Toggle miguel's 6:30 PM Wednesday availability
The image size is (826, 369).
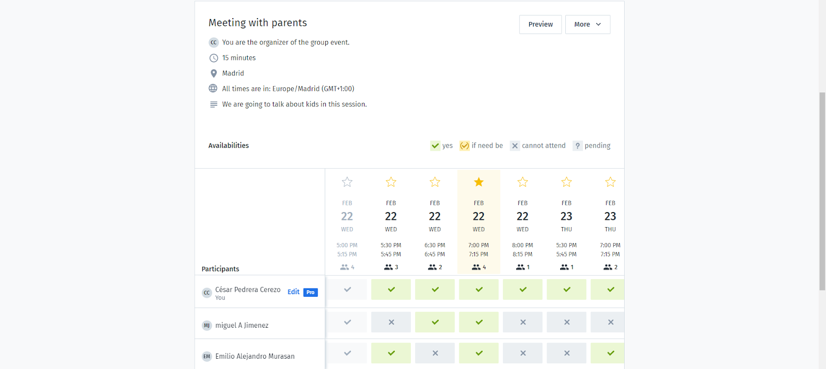(435, 322)
